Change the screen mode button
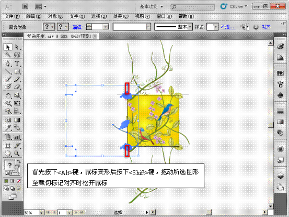This screenshot has height=217, width=289. (x=13, y=197)
